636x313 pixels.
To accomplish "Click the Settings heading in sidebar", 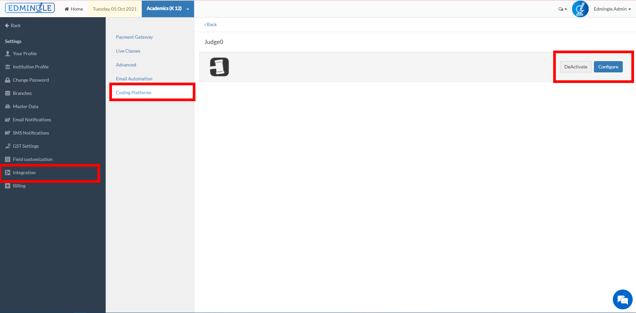I will click(x=13, y=41).
